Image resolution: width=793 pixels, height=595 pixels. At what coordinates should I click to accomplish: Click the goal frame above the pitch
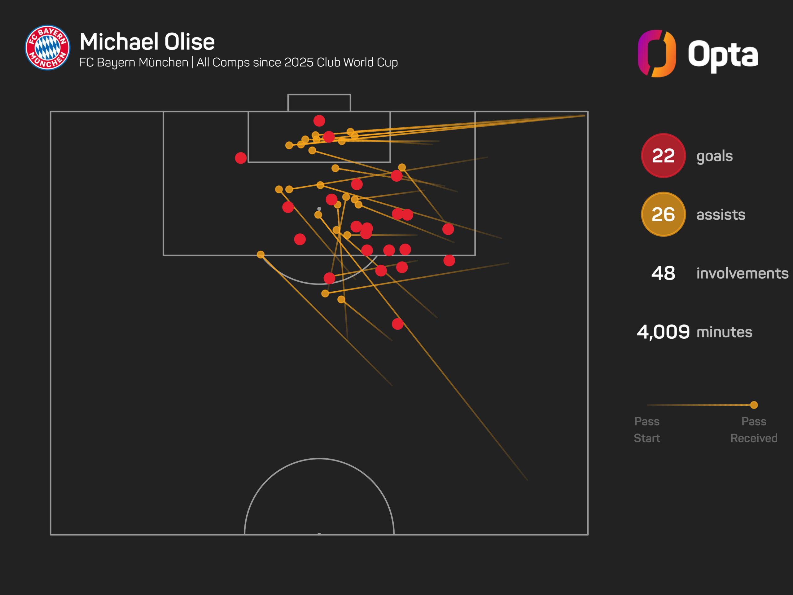[x=319, y=103]
